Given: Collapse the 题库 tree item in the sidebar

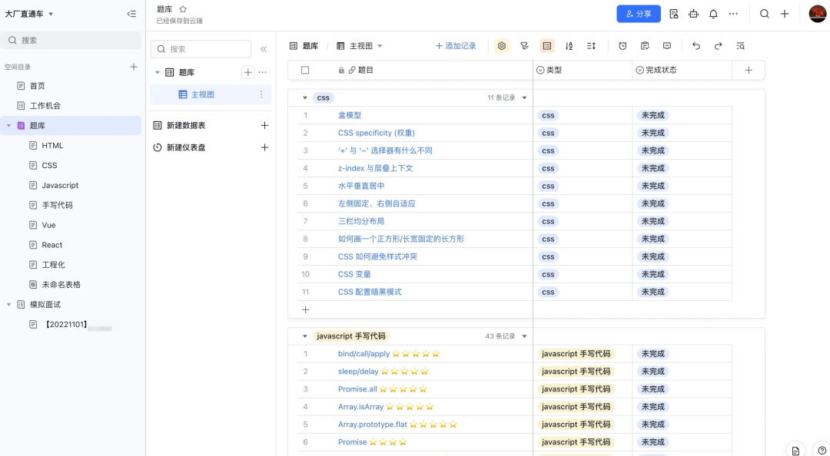Looking at the screenshot, I should coord(8,126).
